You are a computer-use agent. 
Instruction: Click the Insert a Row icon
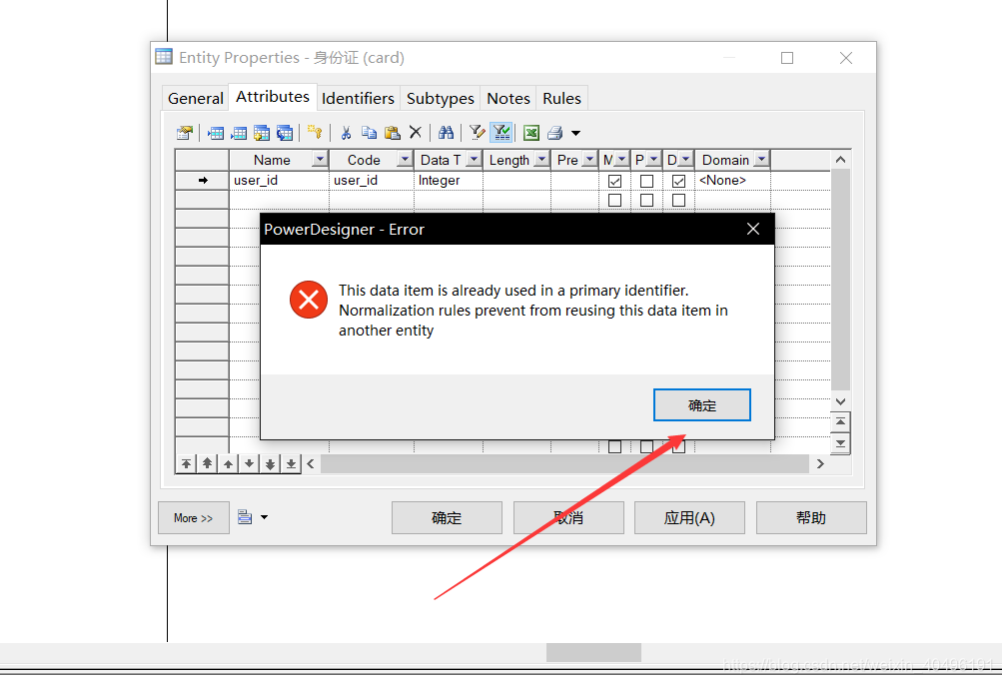point(216,133)
